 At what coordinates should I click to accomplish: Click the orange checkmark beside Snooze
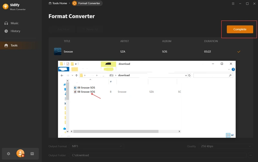point(239,52)
